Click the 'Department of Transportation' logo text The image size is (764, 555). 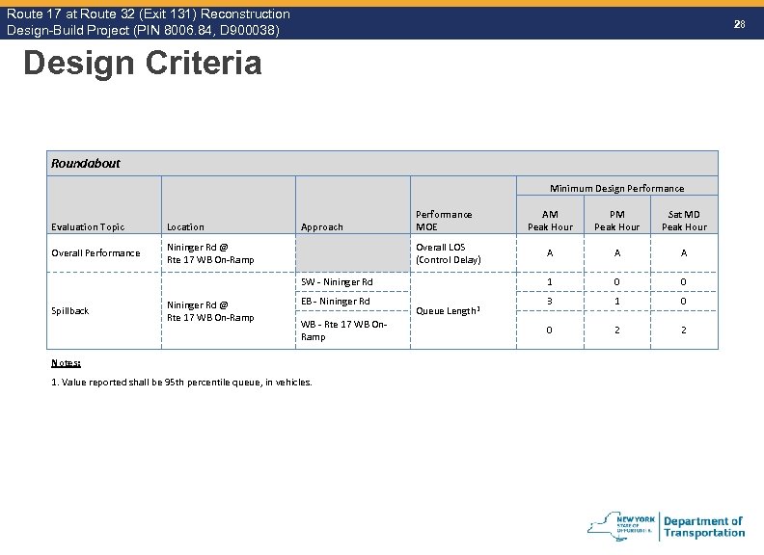point(704,527)
